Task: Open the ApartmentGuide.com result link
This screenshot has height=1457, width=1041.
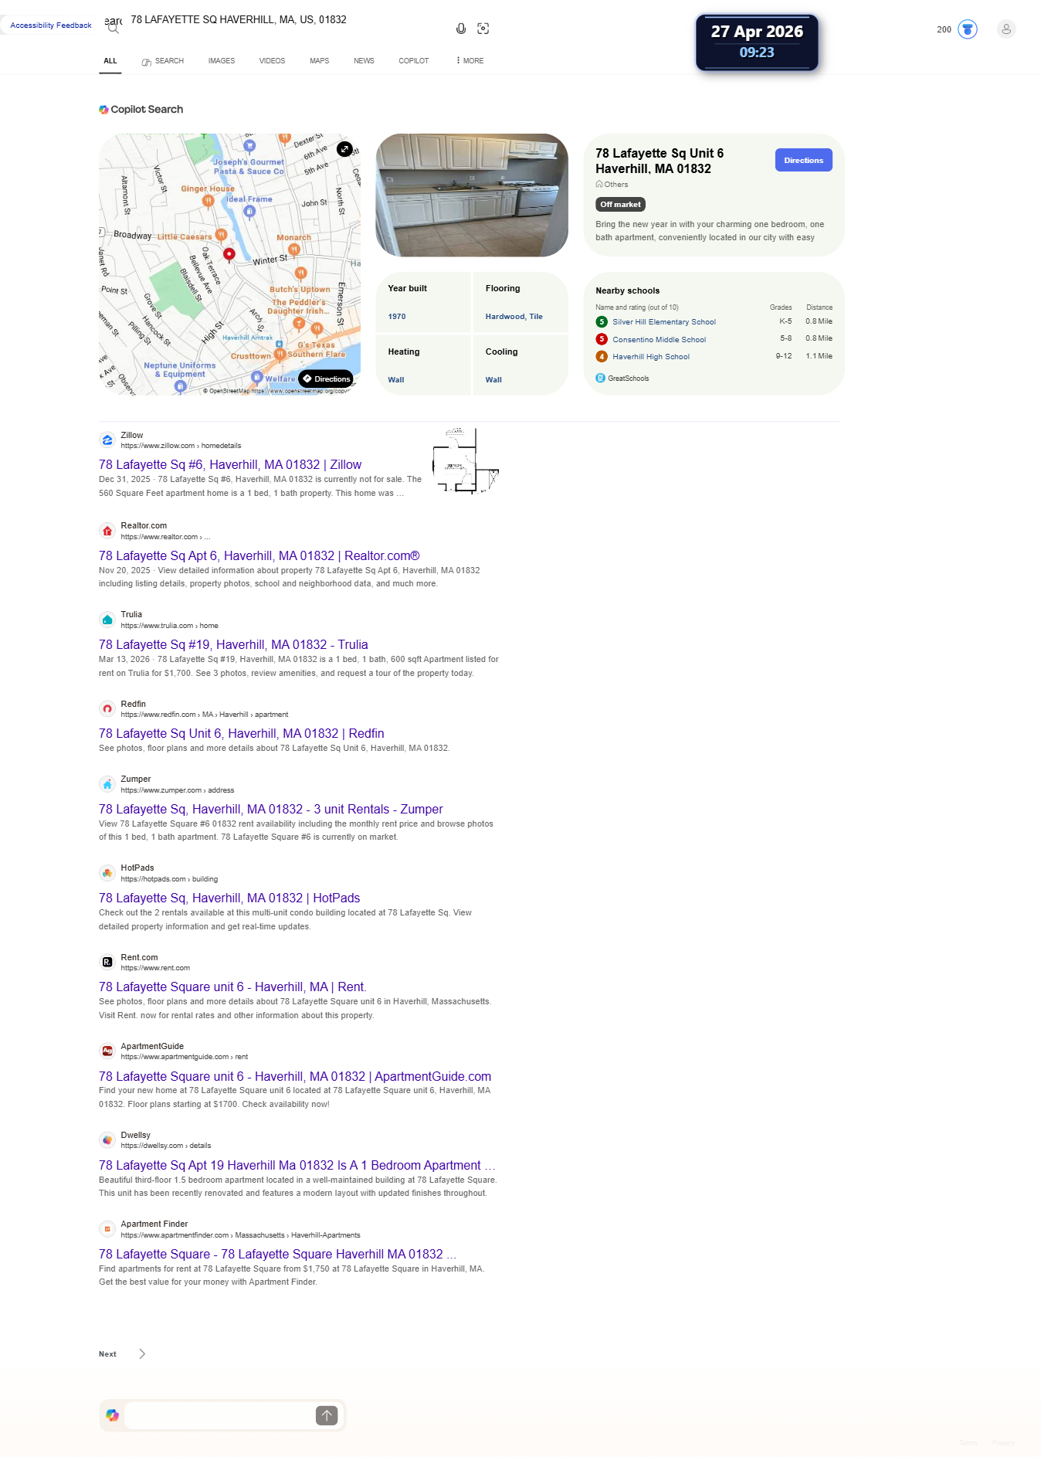Action: (295, 1077)
